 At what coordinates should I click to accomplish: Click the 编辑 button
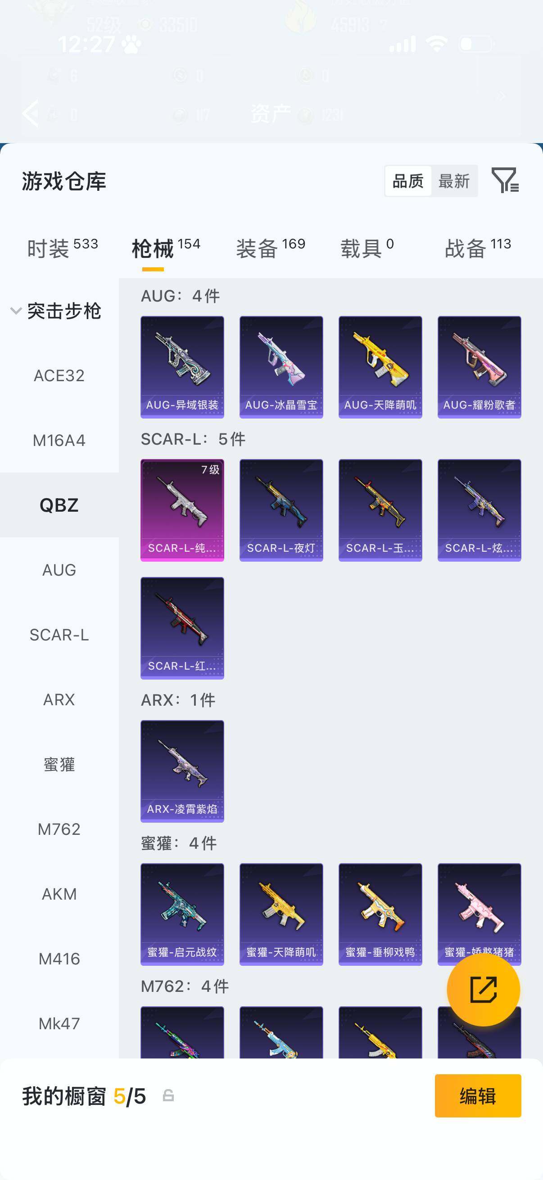click(x=478, y=1096)
